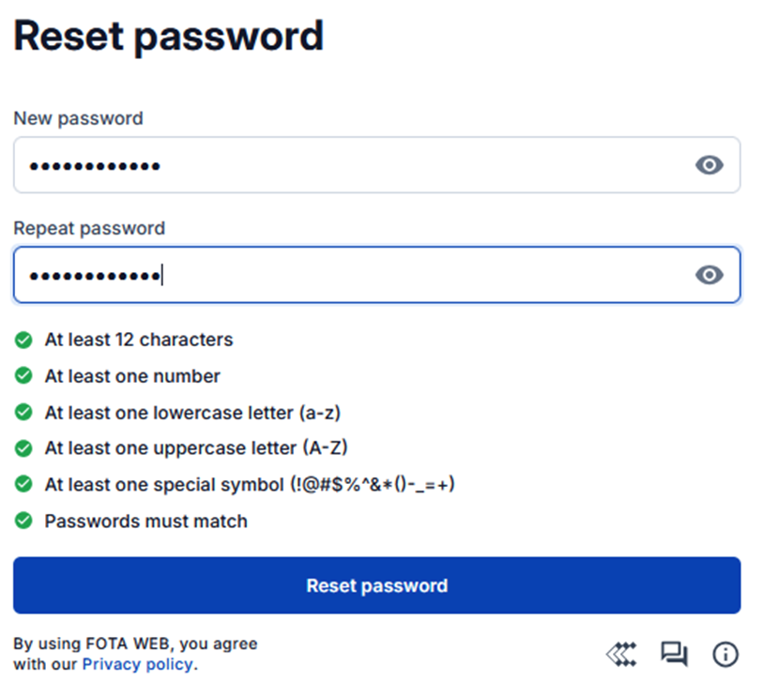This screenshot has width=763, height=696.
Task: Click green checkmark beside one number rule
Action: [23, 376]
